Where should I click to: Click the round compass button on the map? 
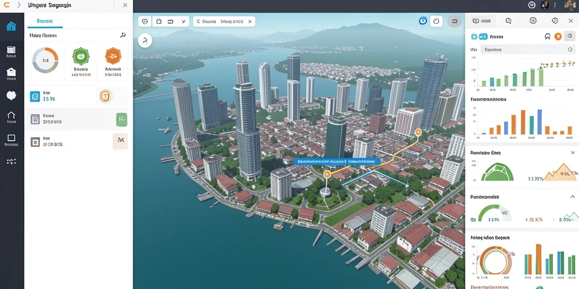(145, 41)
